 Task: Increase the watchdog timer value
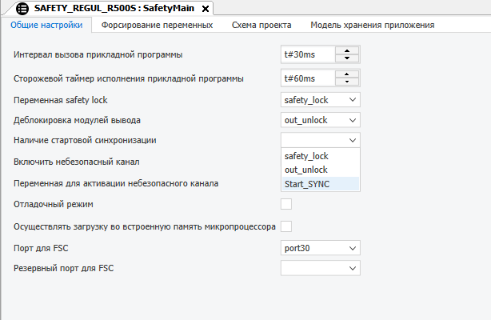click(347, 74)
